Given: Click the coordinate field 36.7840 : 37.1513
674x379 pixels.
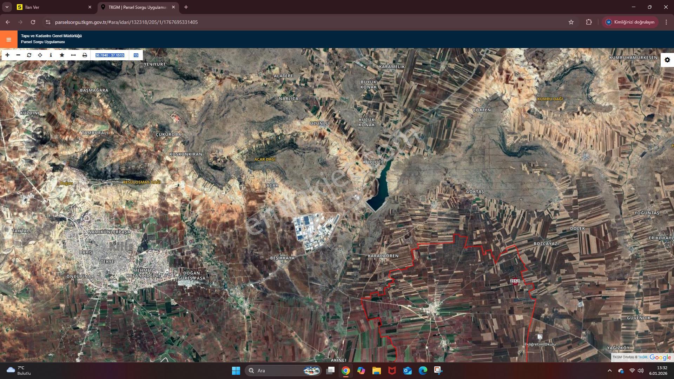Looking at the screenshot, I should point(110,55).
